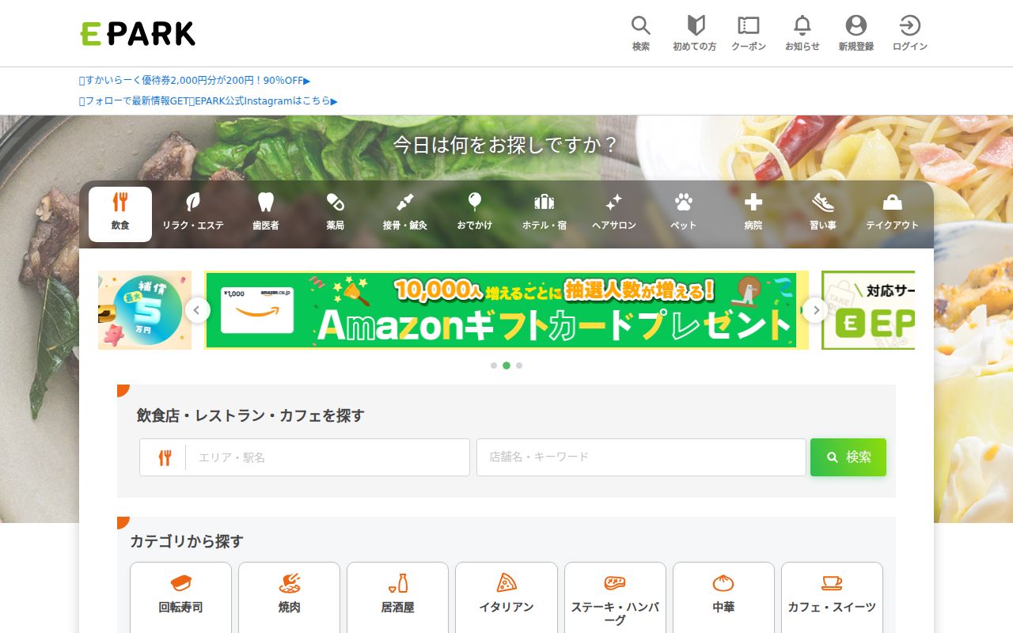Viewport: 1013px width, 633px height.
Task: Click the カテゴリから探す heading
Action: point(187,541)
